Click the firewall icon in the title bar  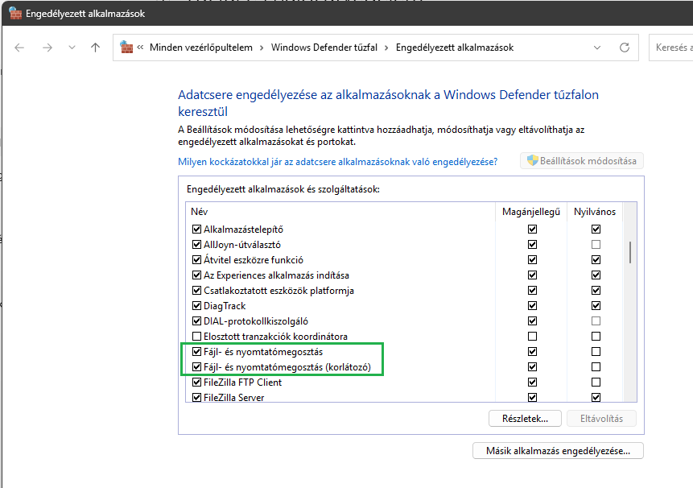(x=15, y=13)
